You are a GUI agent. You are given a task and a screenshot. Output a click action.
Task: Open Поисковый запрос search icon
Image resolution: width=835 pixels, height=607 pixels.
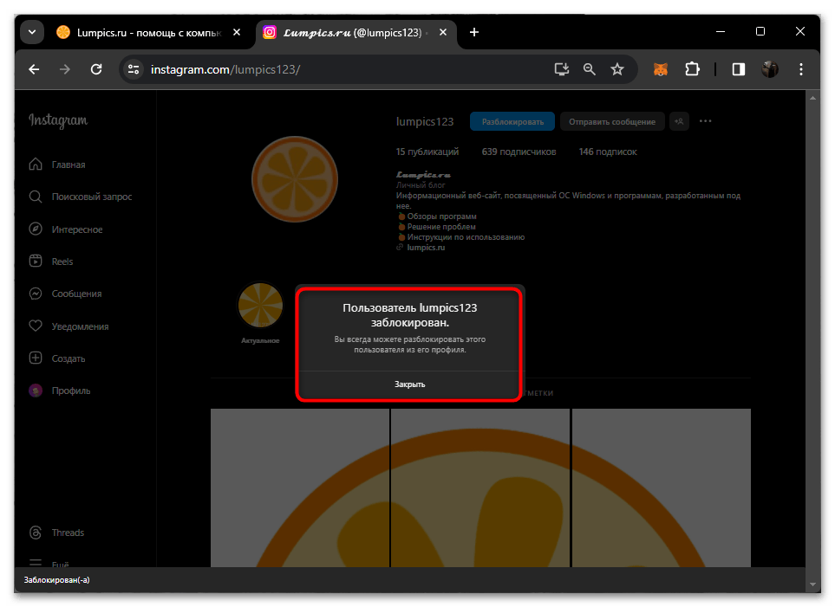[x=36, y=197]
